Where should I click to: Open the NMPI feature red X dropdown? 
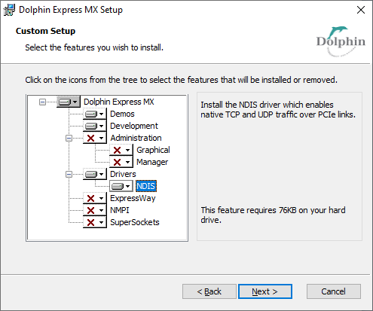(95, 210)
